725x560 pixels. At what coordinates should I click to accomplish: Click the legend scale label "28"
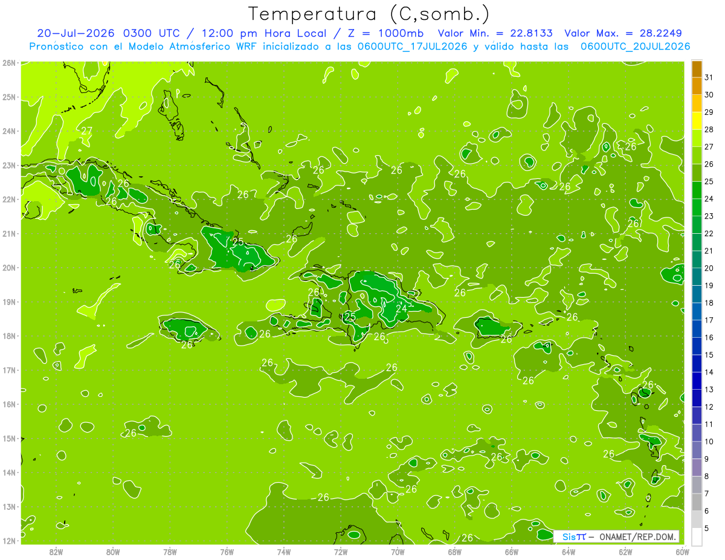click(709, 130)
